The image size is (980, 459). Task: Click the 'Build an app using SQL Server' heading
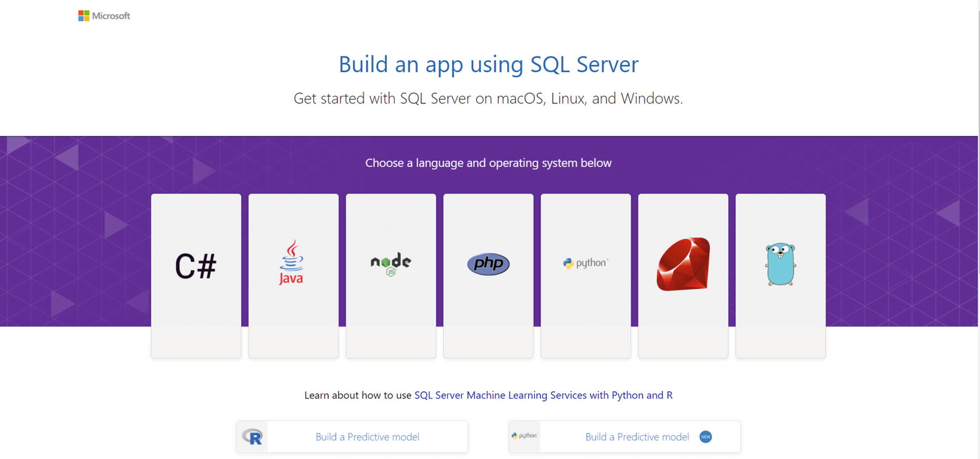(x=489, y=64)
